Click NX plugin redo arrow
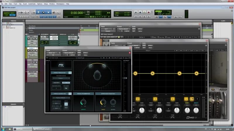Screen dimensions: 234x131 click(x=55, y=58)
